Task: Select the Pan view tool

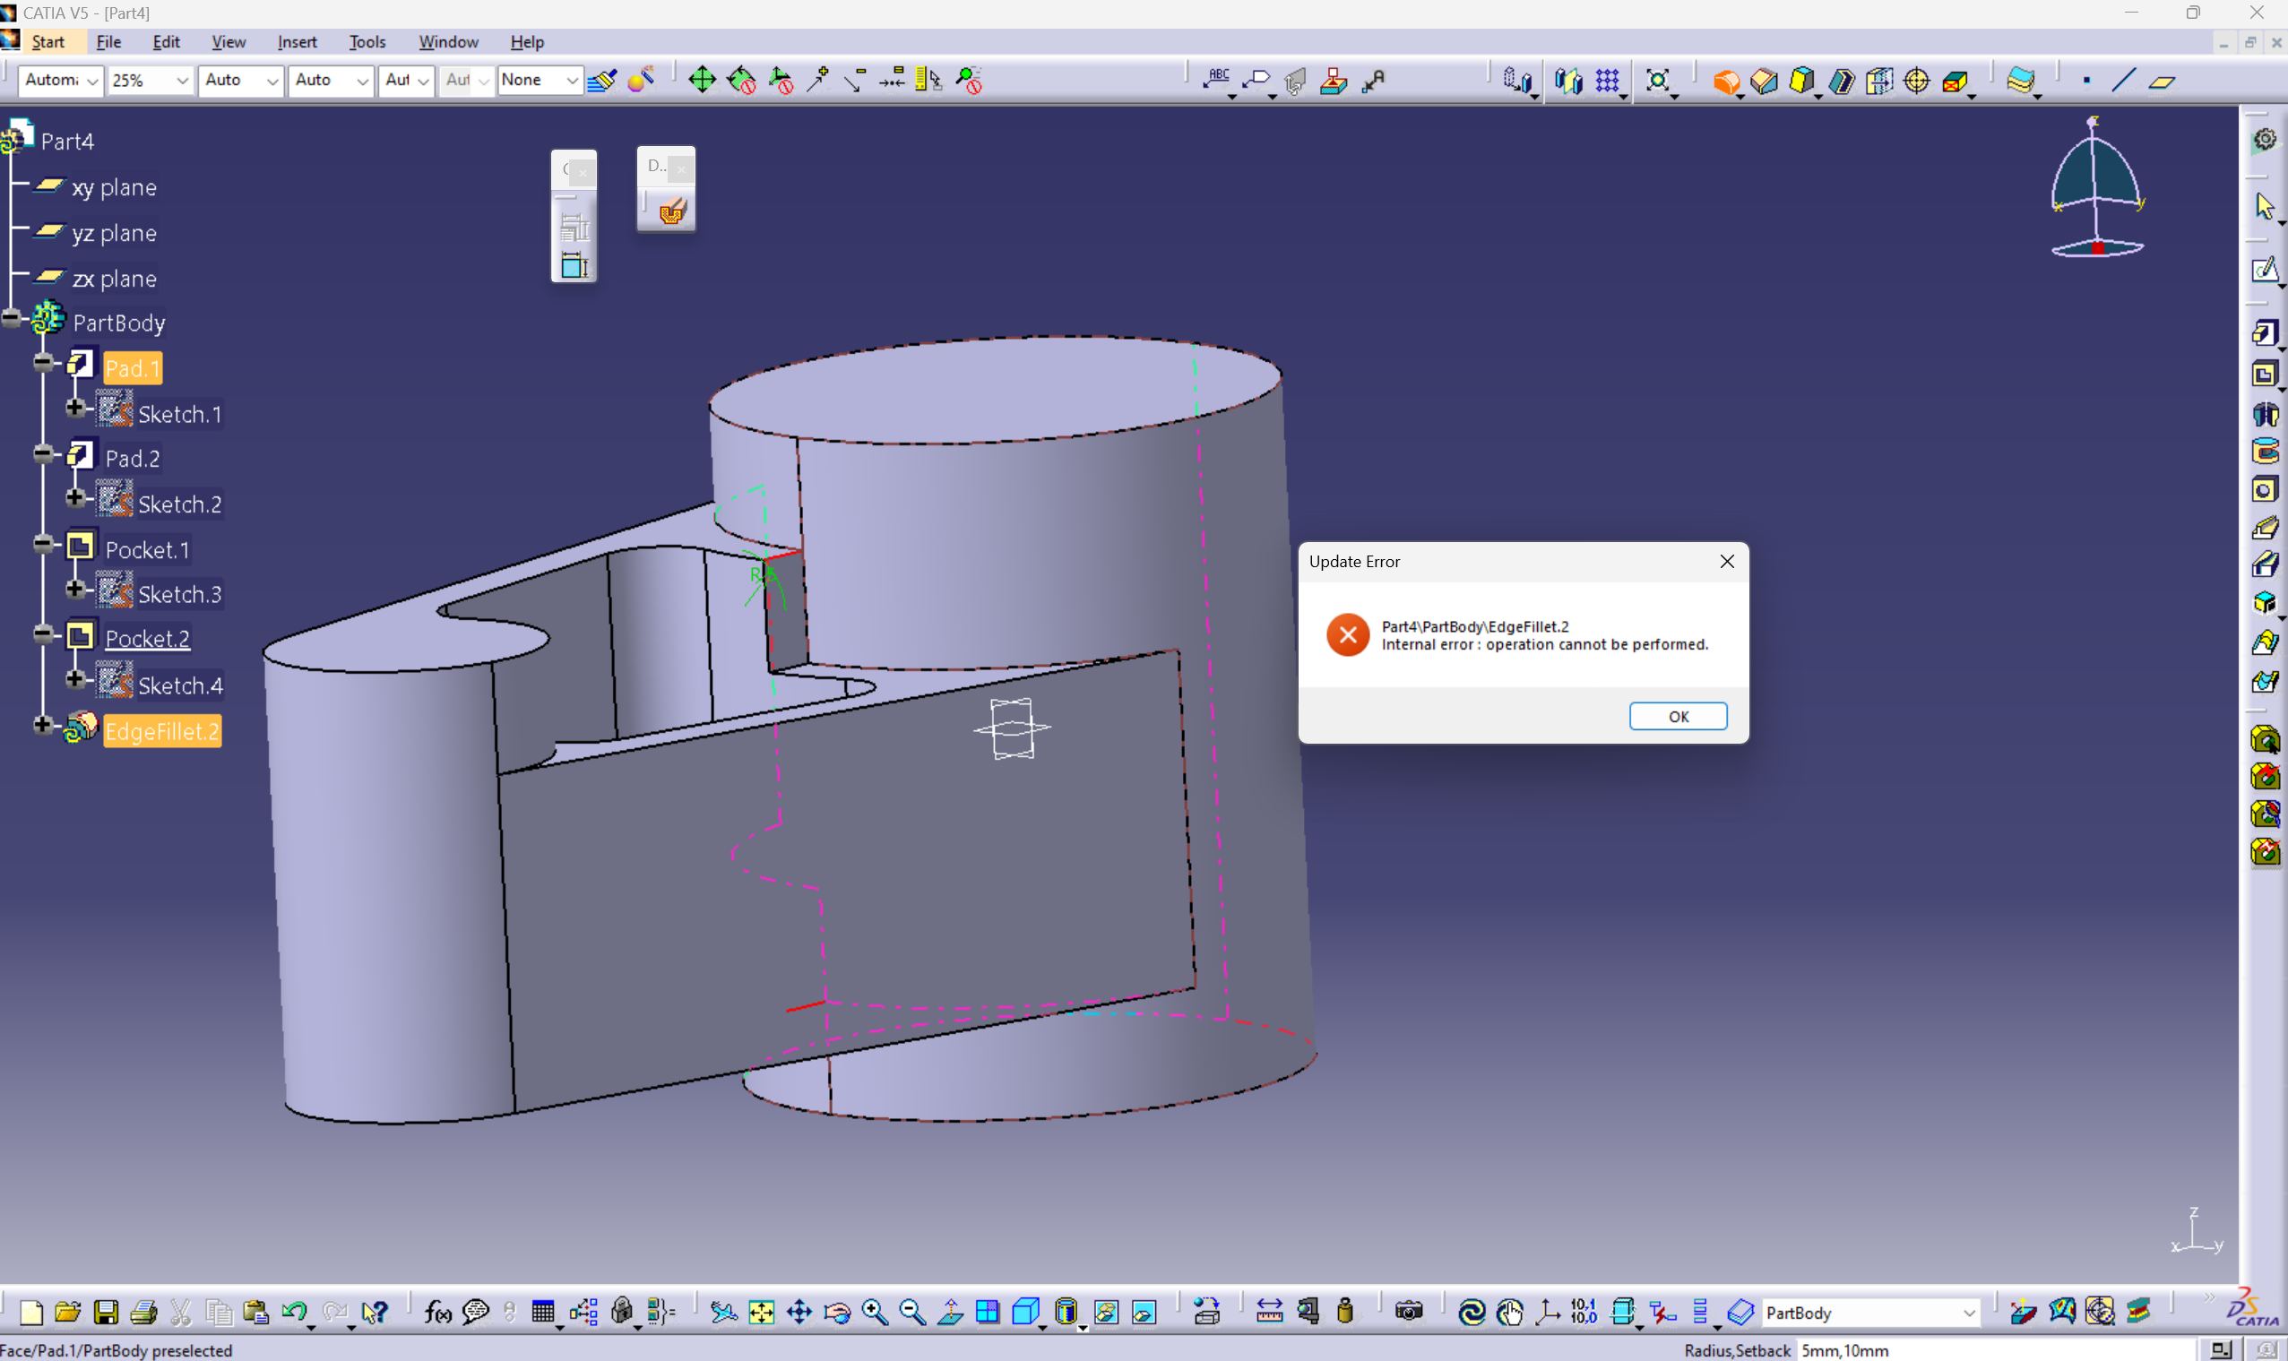Action: pos(799,1313)
